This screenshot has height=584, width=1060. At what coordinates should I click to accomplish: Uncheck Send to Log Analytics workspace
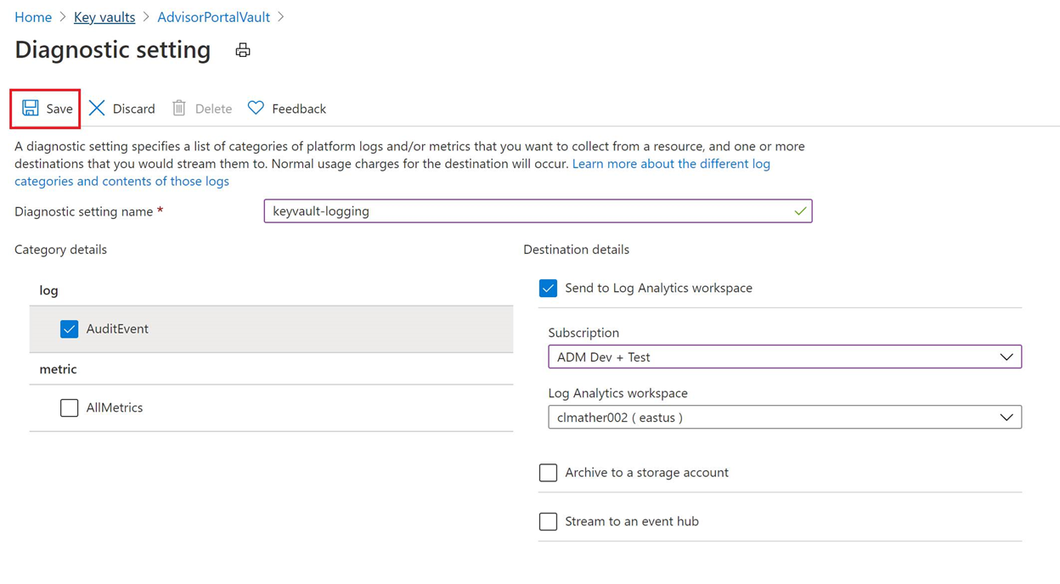[549, 289]
